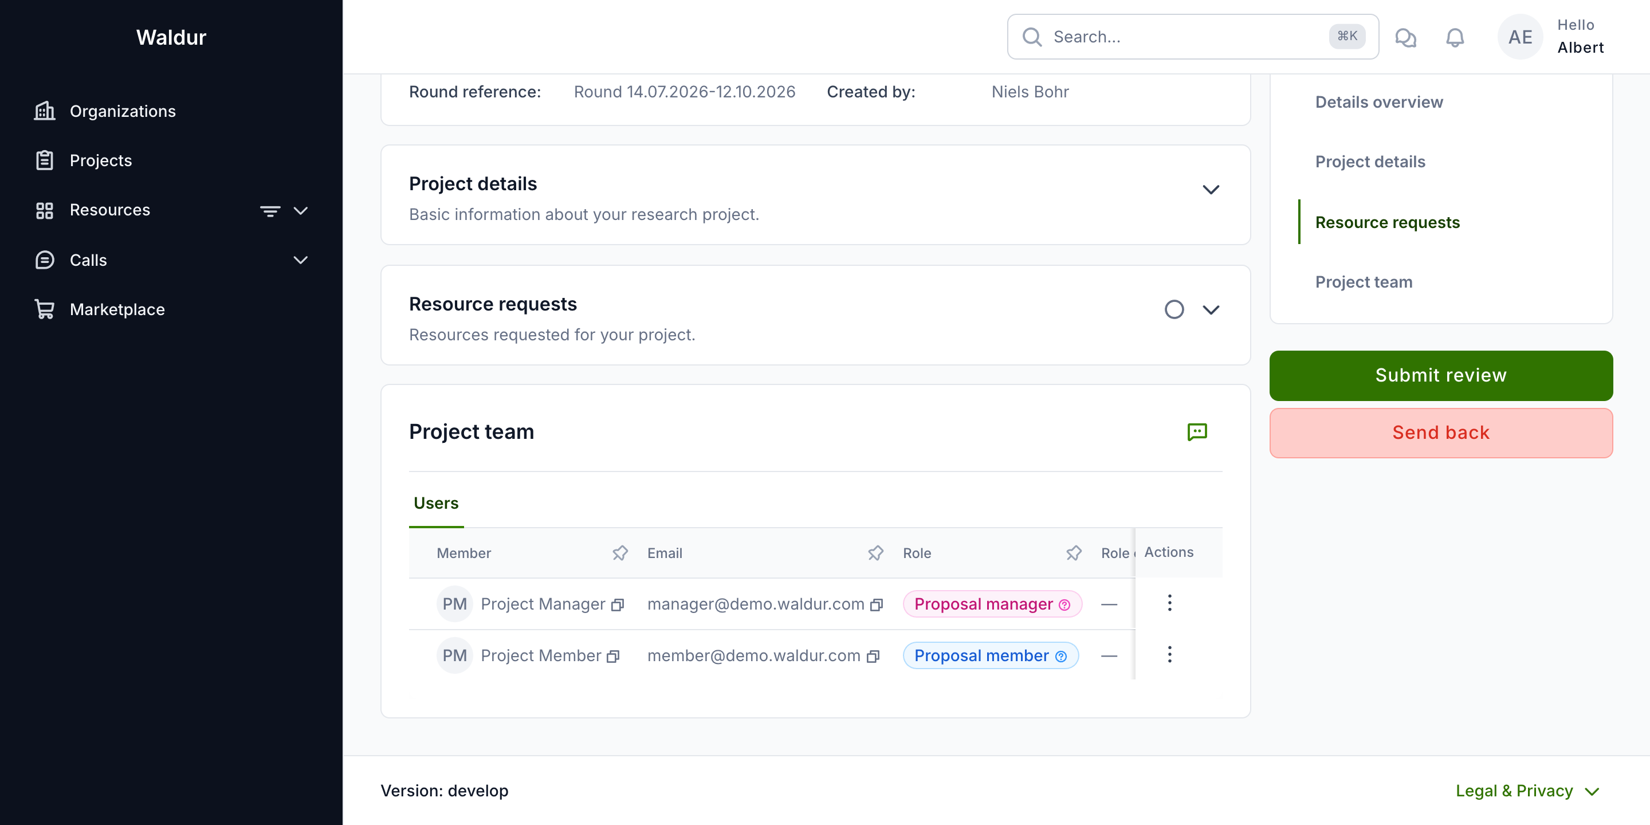This screenshot has width=1650, height=825.
Task: Open actions menu for Project Member row
Action: tap(1169, 654)
